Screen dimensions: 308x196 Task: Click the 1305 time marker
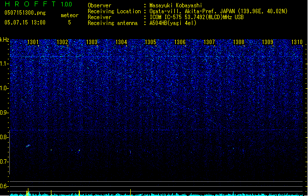[x=150, y=42]
